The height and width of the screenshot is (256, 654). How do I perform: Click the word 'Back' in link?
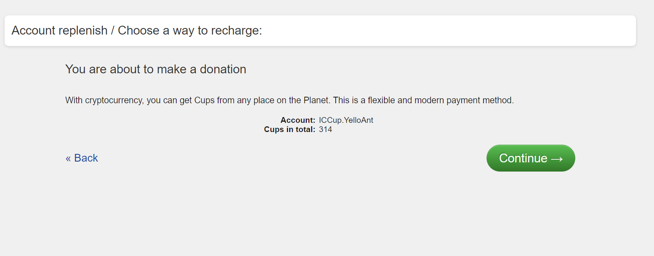click(86, 158)
